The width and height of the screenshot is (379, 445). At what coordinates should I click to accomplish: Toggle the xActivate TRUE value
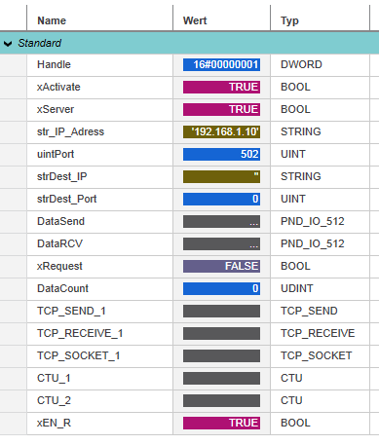[221, 87]
